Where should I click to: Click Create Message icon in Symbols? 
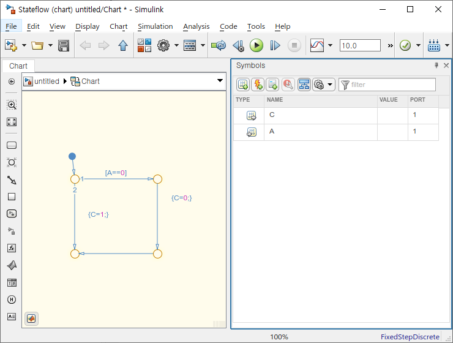272,85
